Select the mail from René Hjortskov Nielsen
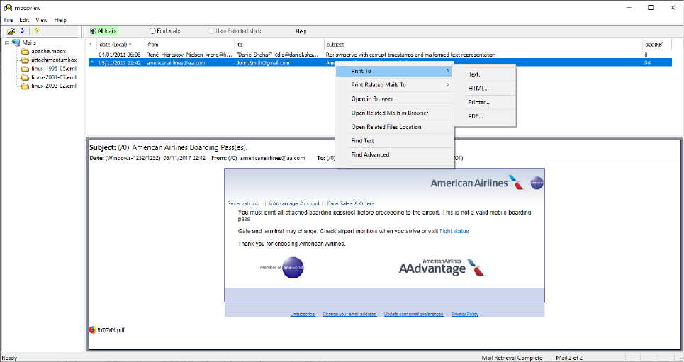Image resolution: width=684 pixels, height=362 pixels. 379,55
